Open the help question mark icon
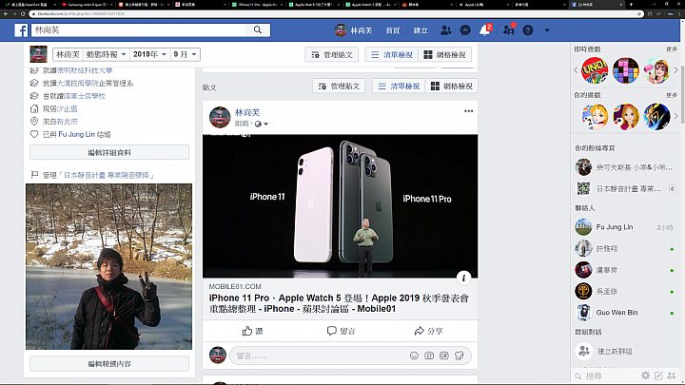Image resolution: width=685 pixels, height=385 pixels. click(x=528, y=30)
